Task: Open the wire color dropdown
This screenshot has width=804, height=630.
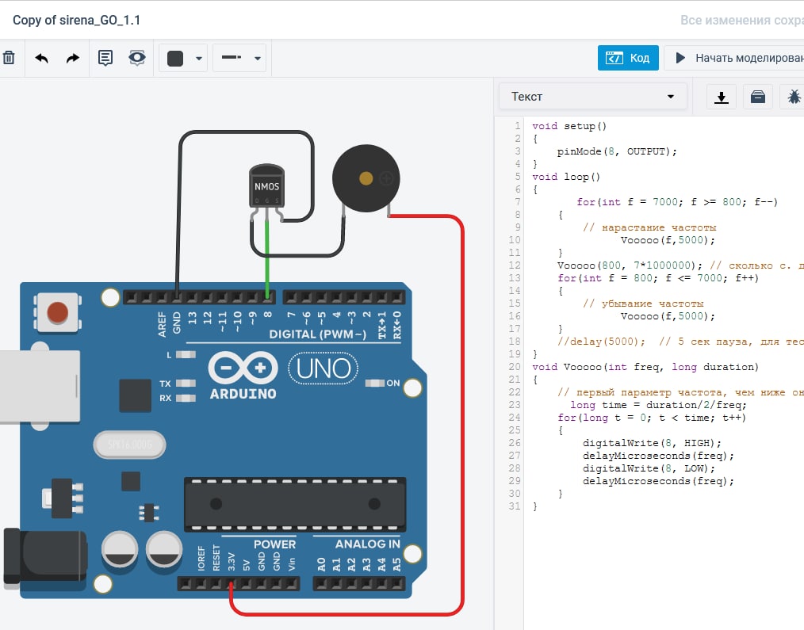Action: coord(199,58)
